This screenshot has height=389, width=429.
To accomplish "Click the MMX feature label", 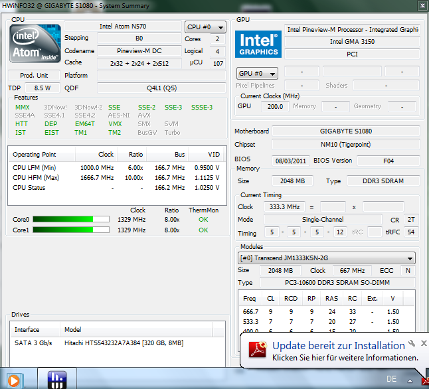I will pos(22,108).
